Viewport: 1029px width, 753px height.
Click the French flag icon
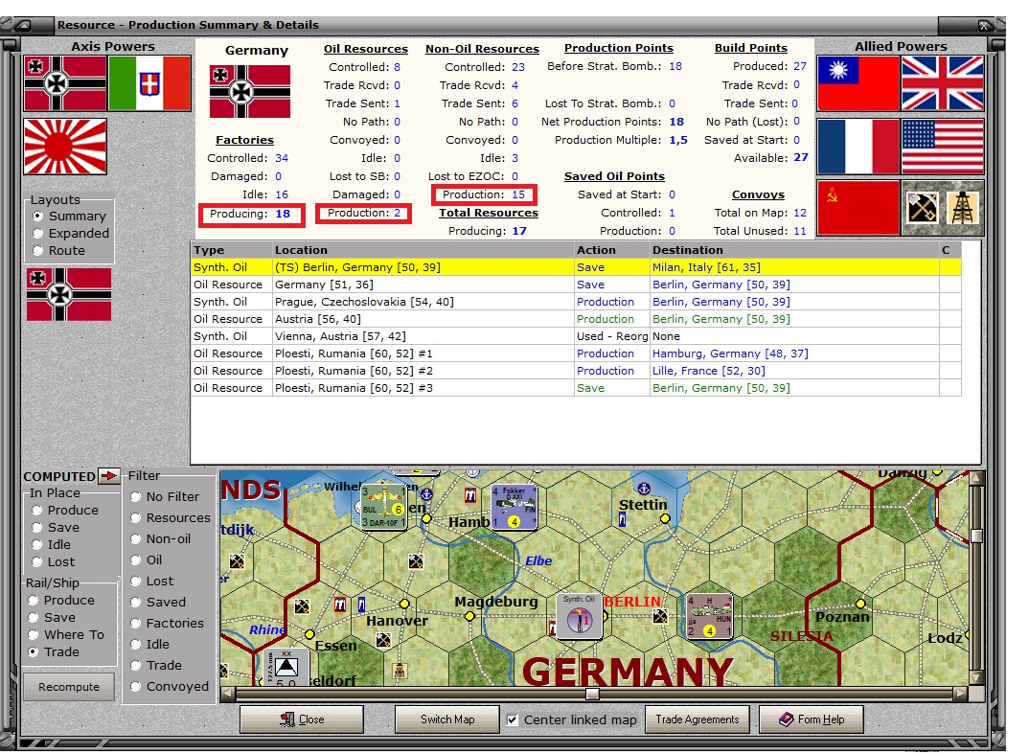856,148
